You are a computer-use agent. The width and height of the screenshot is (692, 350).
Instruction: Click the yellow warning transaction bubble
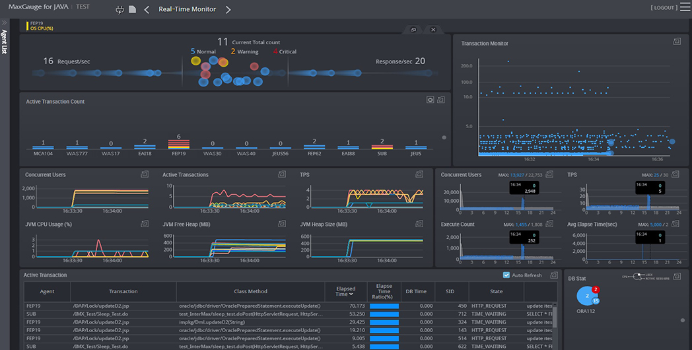(195, 61)
